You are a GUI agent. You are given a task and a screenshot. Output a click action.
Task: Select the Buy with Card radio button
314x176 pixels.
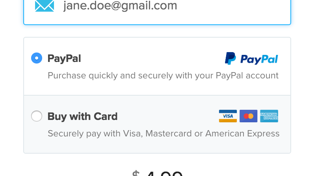click(37, 116)
